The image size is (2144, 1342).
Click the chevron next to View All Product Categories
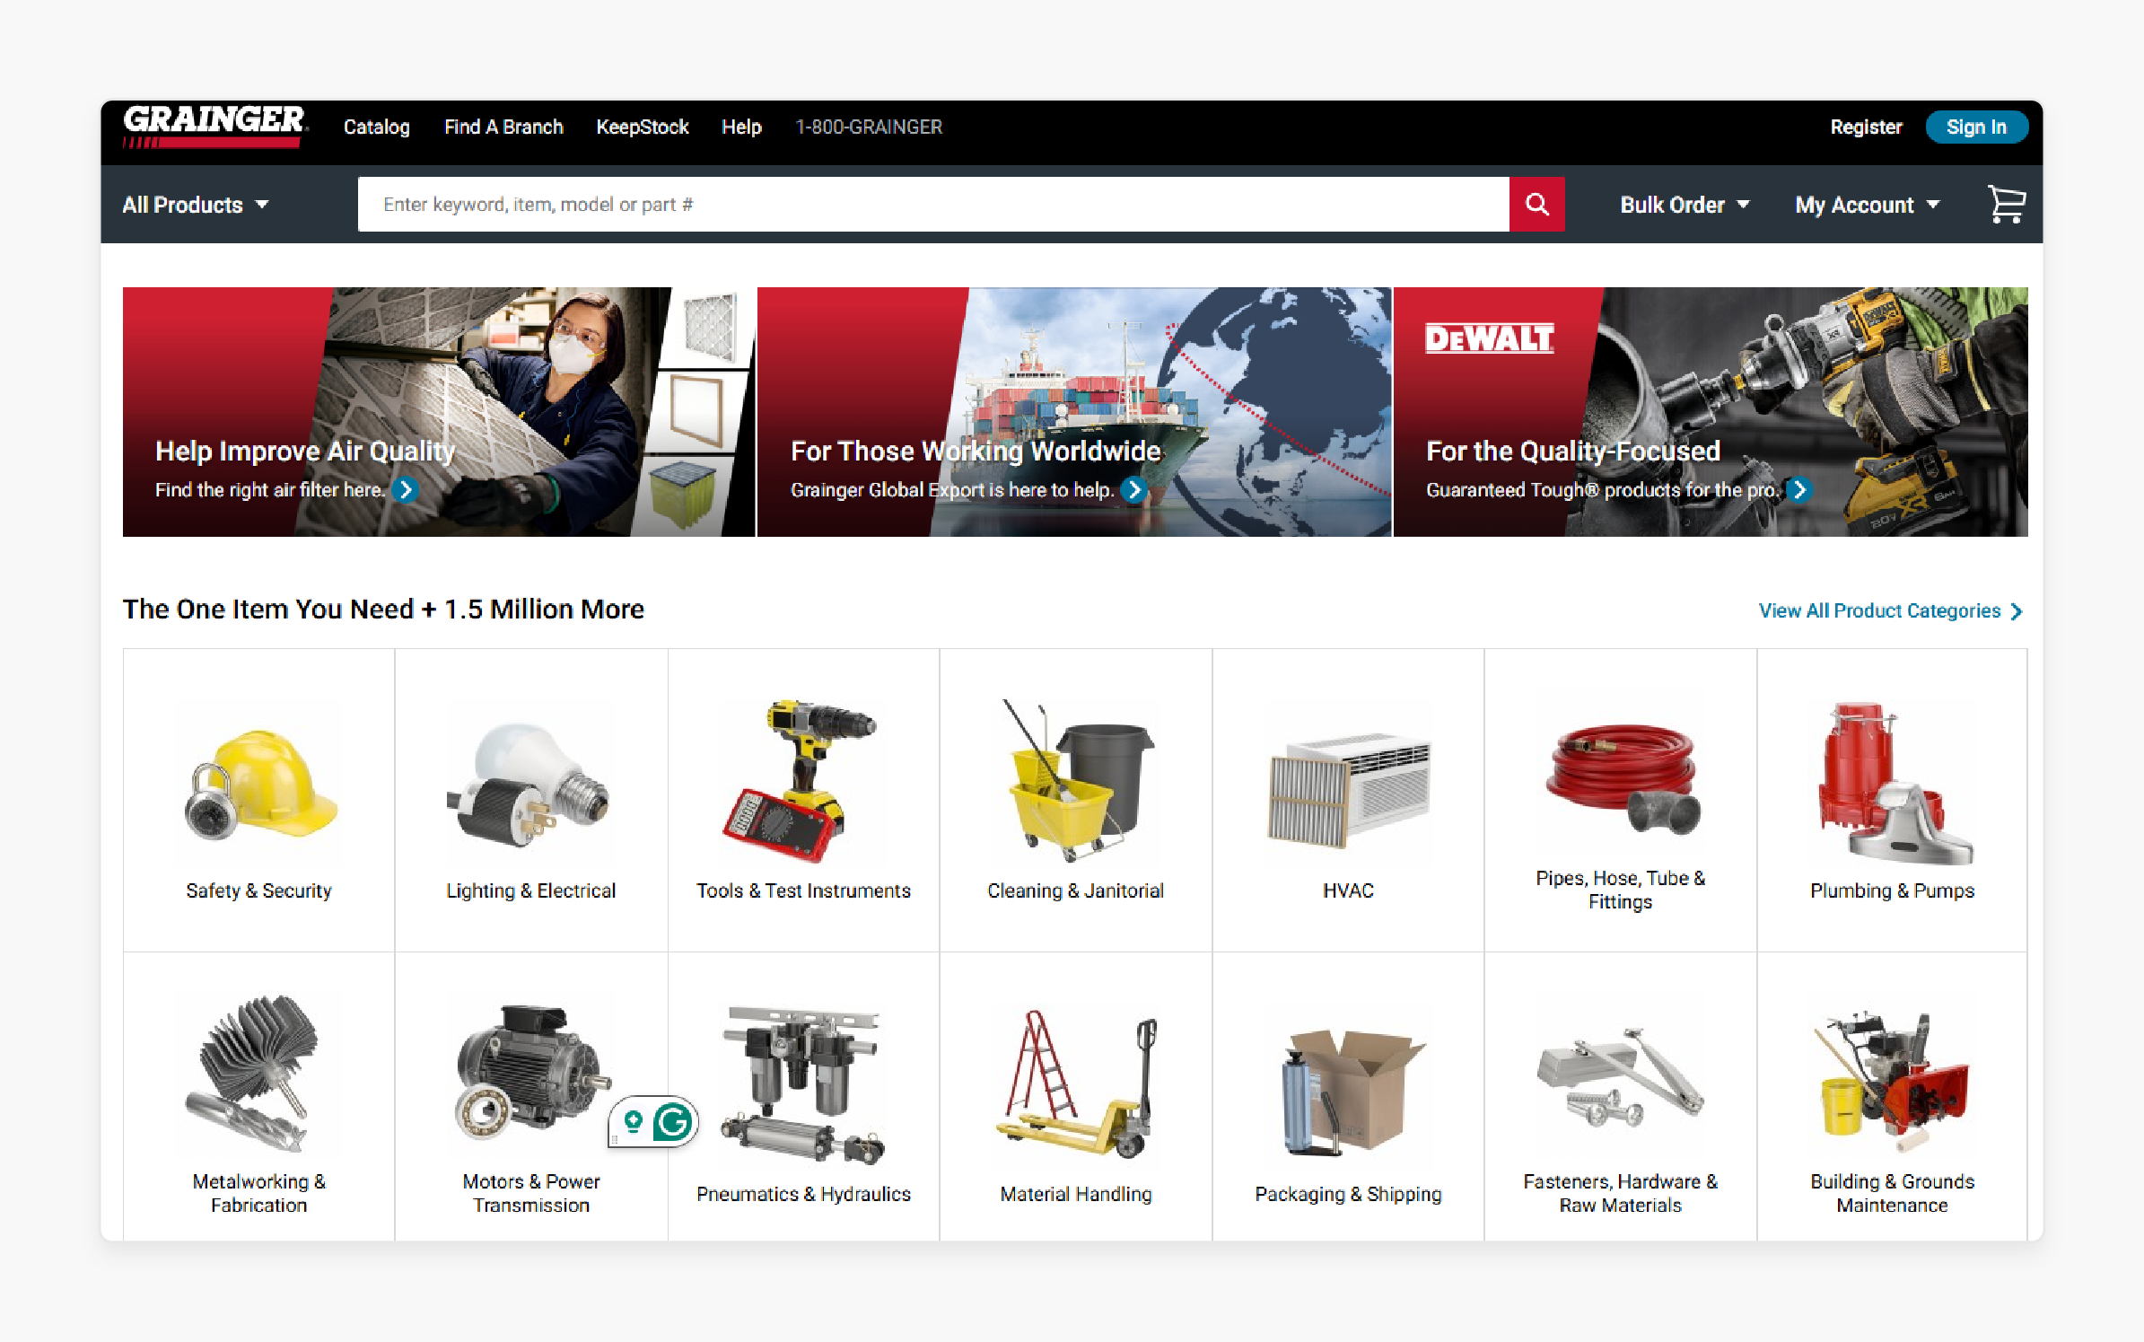click(2017, 611)
